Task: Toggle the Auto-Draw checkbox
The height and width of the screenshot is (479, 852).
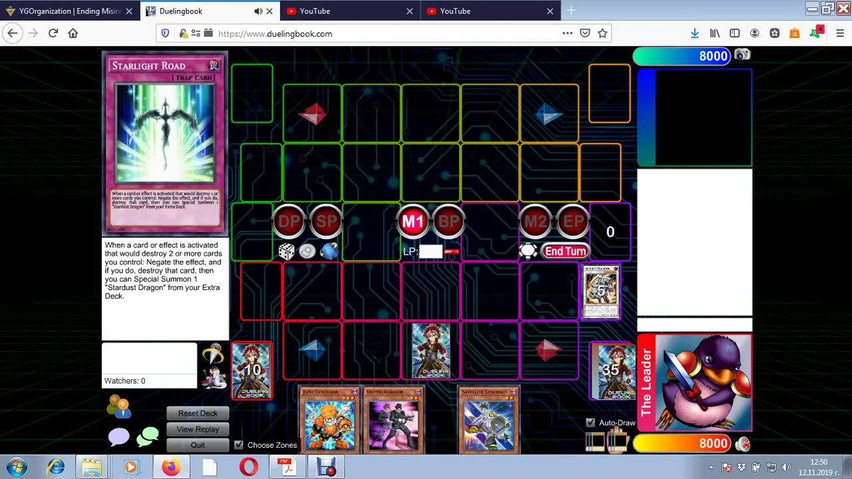Action: pyautogui.click(x=590, y=423)
